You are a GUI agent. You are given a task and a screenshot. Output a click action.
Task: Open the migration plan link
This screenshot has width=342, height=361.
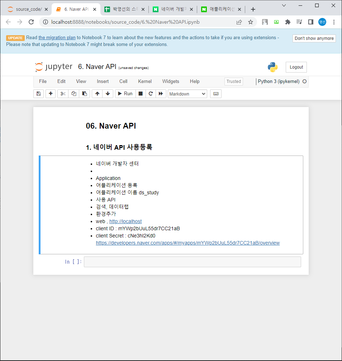click(x=57, y=37)
